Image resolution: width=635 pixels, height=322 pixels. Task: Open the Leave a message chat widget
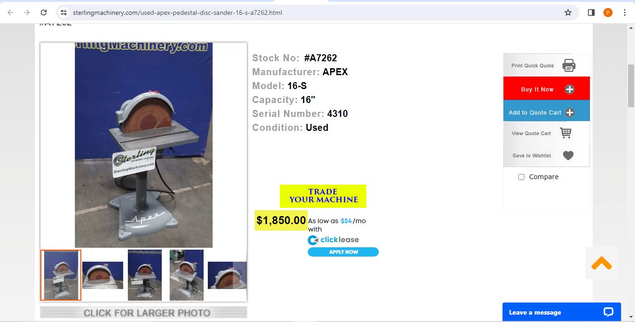coord(562,312)
